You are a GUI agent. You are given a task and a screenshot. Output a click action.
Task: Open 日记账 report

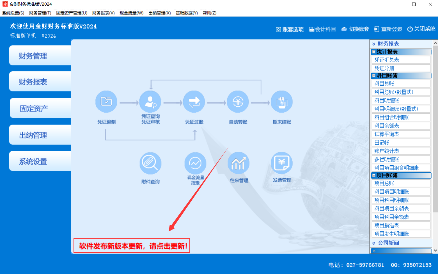click(401, 143)
